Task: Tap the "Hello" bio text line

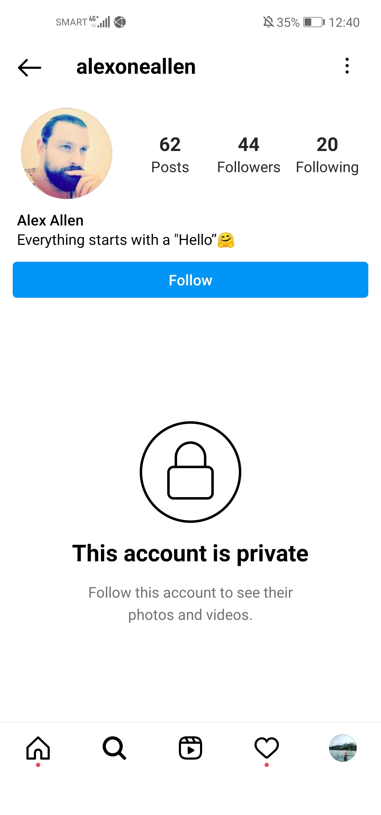Action: point(126,240)
